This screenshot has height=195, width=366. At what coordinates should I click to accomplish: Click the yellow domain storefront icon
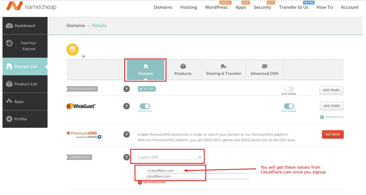(73, 50)
